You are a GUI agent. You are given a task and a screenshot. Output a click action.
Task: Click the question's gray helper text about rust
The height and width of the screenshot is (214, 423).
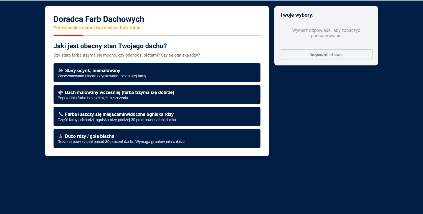tap(127, 55)
